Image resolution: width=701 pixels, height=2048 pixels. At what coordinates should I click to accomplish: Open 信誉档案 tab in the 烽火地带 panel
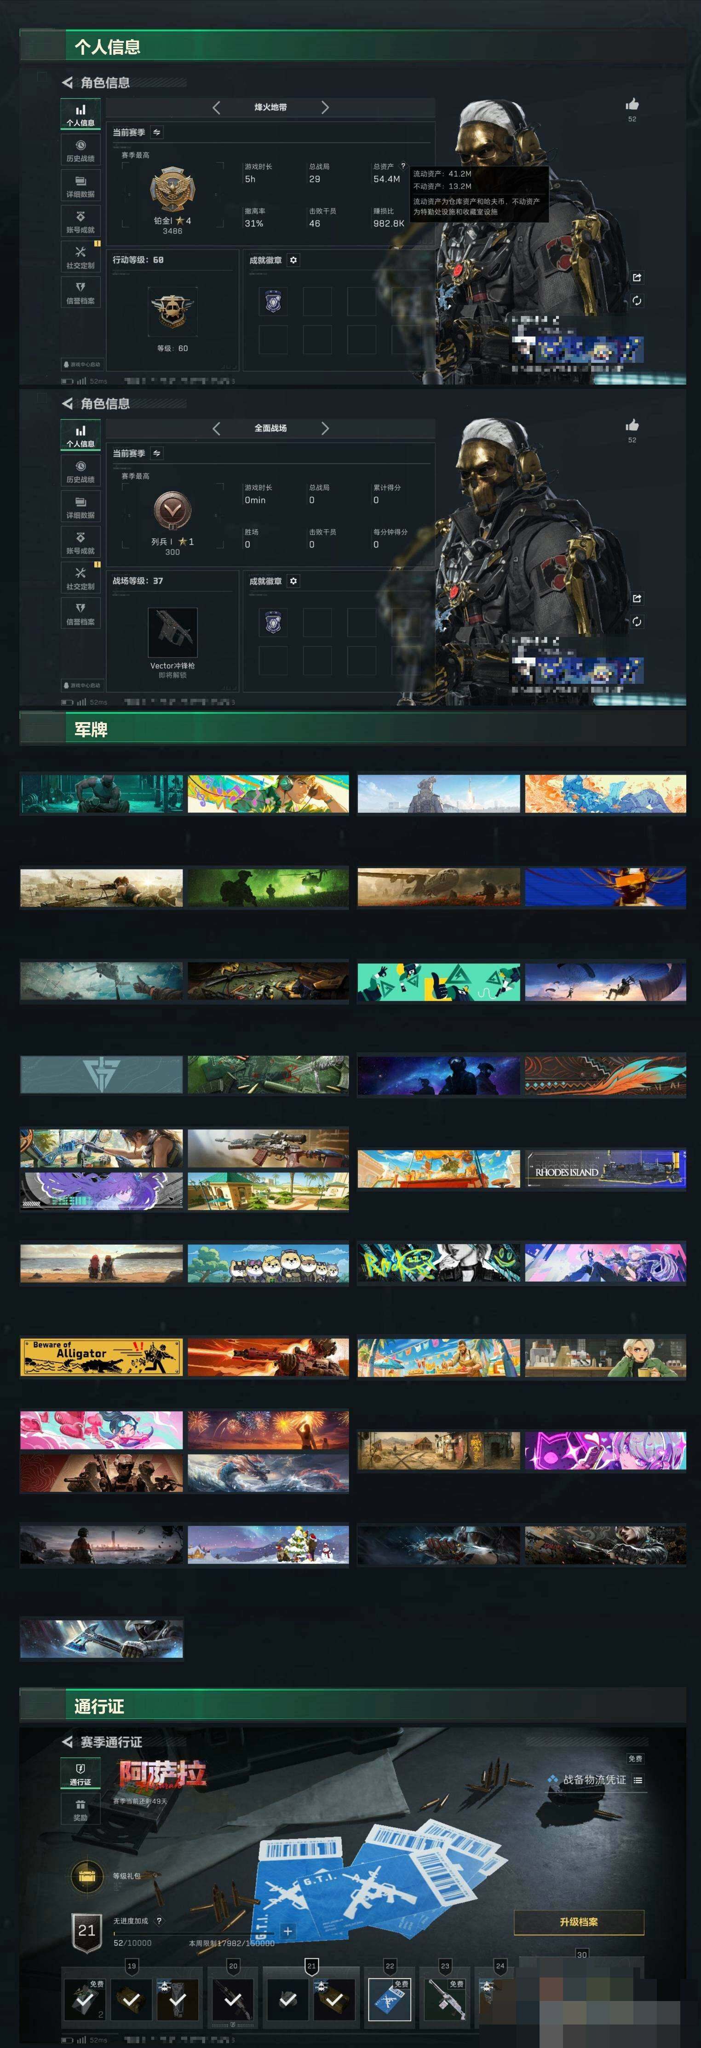point(80,292)
